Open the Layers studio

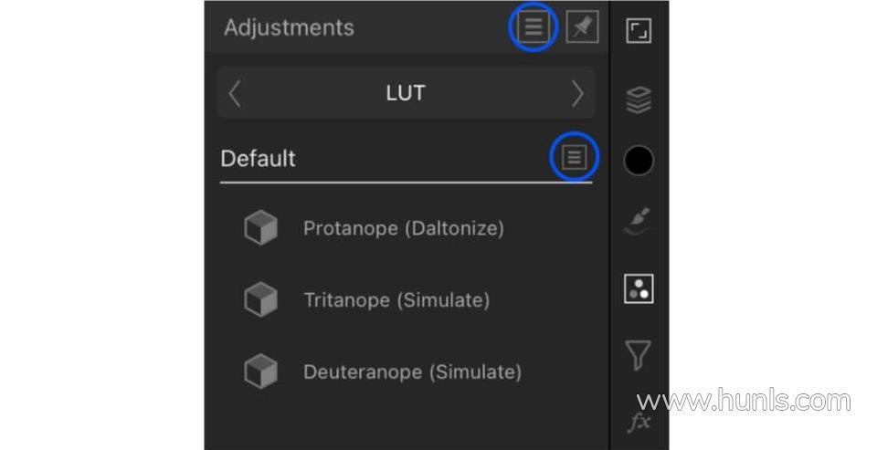[x=639, y=100]
